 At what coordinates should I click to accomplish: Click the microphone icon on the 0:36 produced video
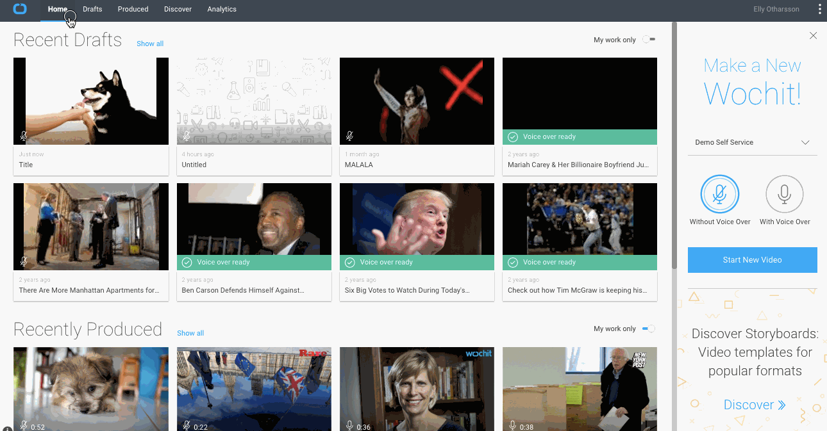click(x=349, y=425)
